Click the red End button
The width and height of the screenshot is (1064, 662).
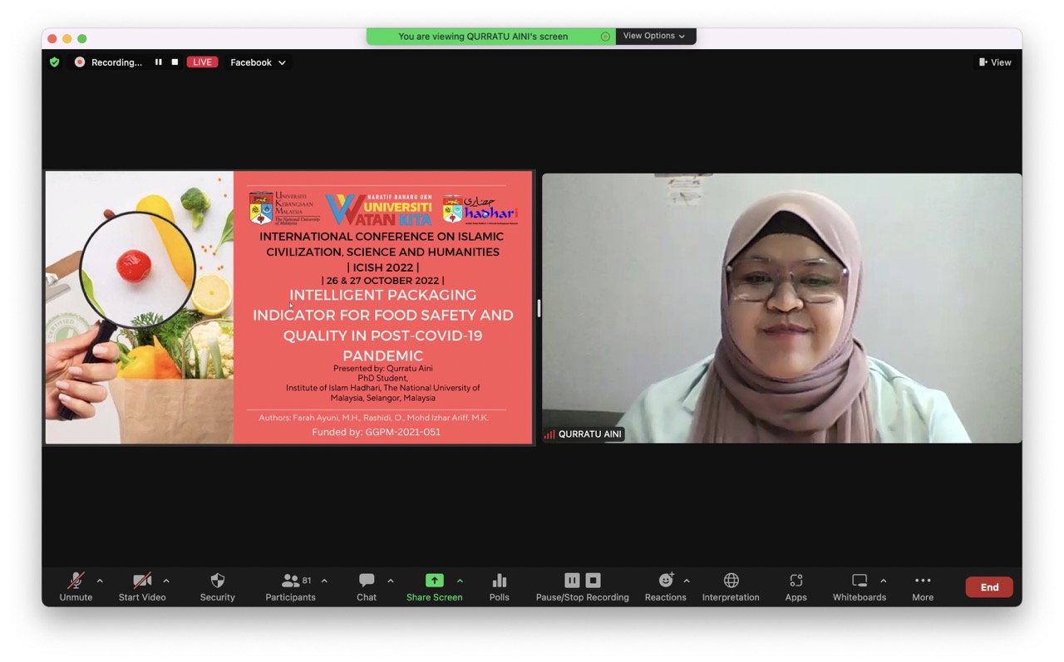(988, 587)
